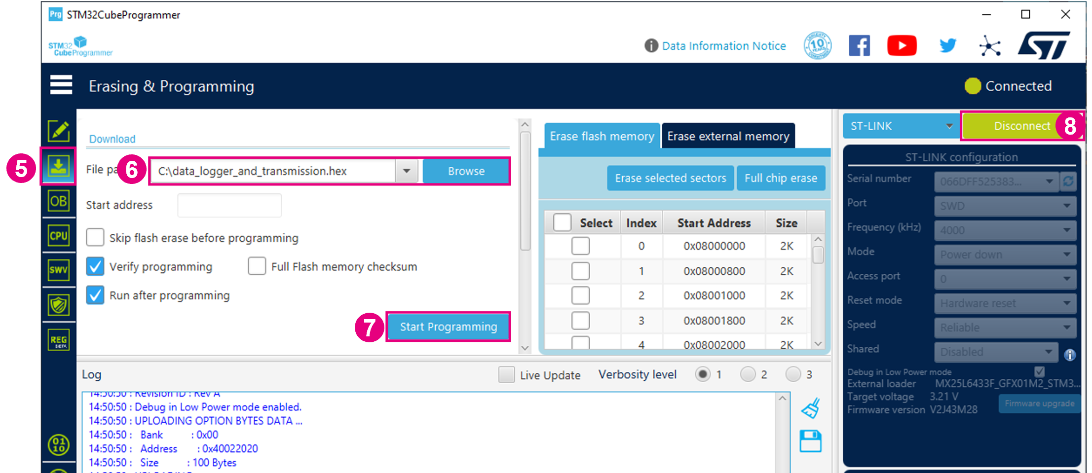Click Start Programming button

coord(448,327)
